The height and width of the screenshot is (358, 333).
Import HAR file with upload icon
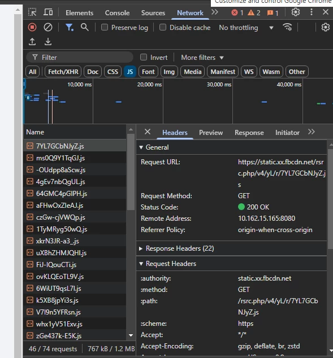(x=32, y=42)
